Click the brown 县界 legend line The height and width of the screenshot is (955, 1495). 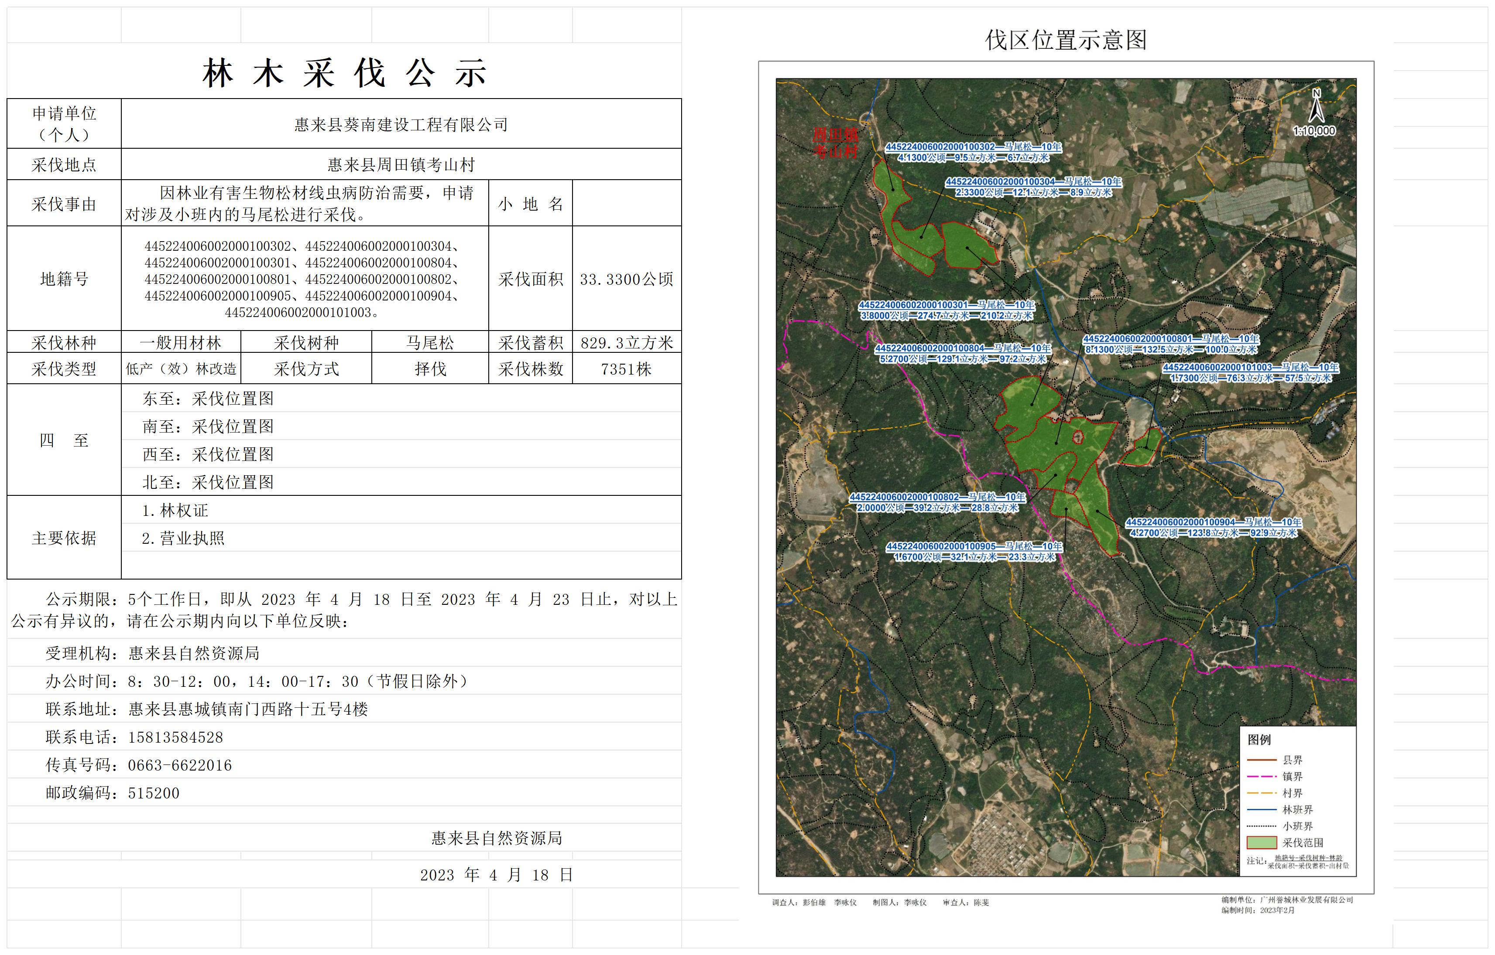(1262, 760)
